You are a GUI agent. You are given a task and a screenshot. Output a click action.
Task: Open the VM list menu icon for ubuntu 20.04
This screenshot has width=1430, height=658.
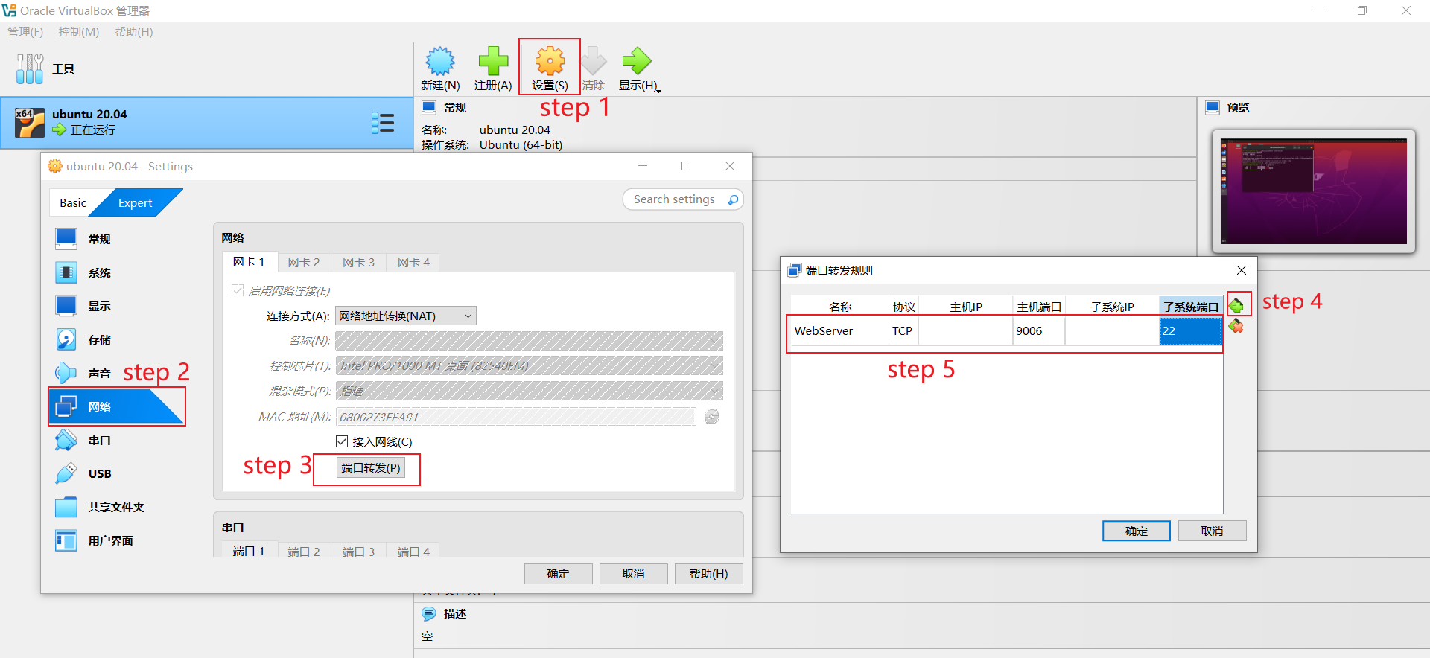coord(383,123)
